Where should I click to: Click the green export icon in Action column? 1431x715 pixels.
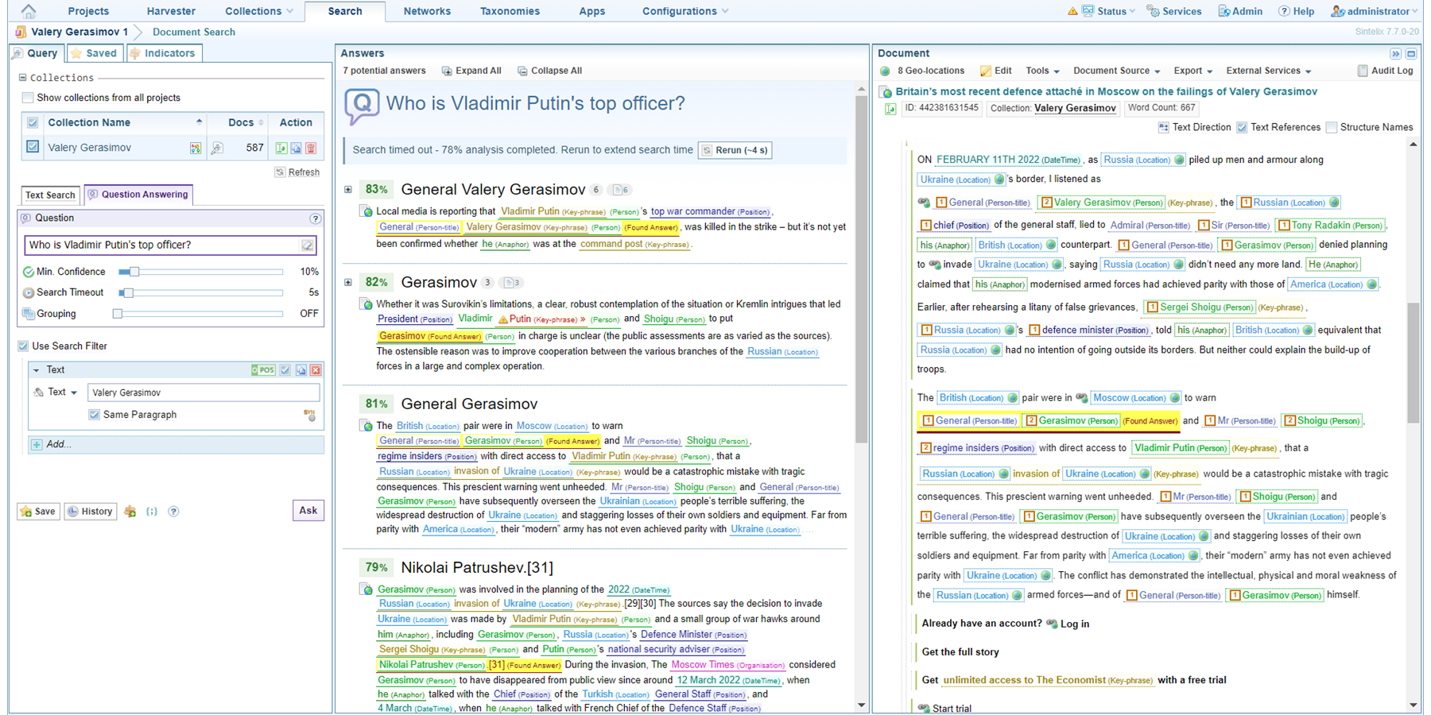pyautogui.click(x=281, y=148)
